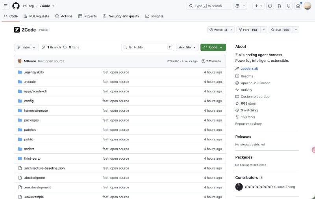Open the notifications inbox
This screenshot has width=315, height=199.
pyautogui.click(x=298, y=6)
